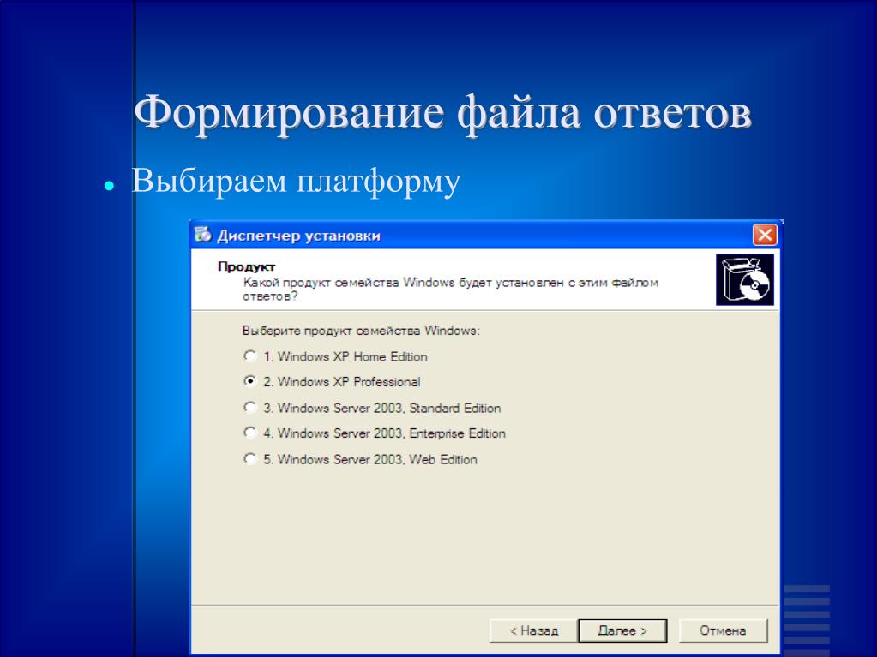Click the question text about файлом ответов
This screenshot has width=877, height=657.
[450, 290]
